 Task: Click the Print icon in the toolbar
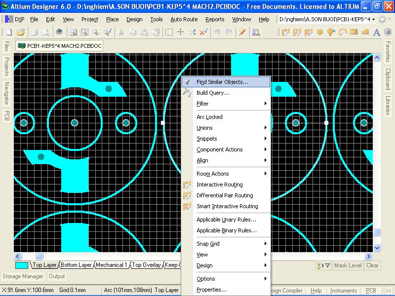(x=35, y=32)
